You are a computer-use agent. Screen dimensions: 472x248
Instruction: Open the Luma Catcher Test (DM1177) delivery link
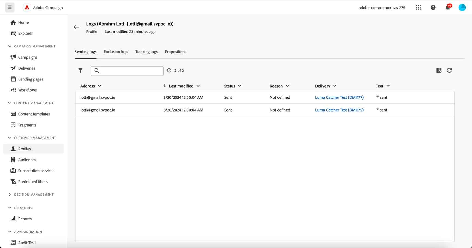pos(339,97)
